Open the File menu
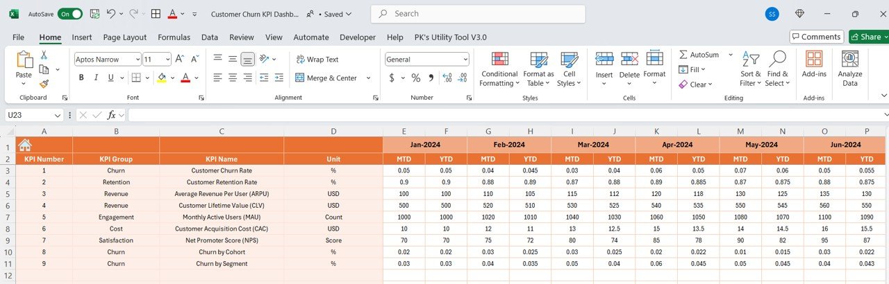The width and height of the screenshot is (889, 284). point(18,37)
